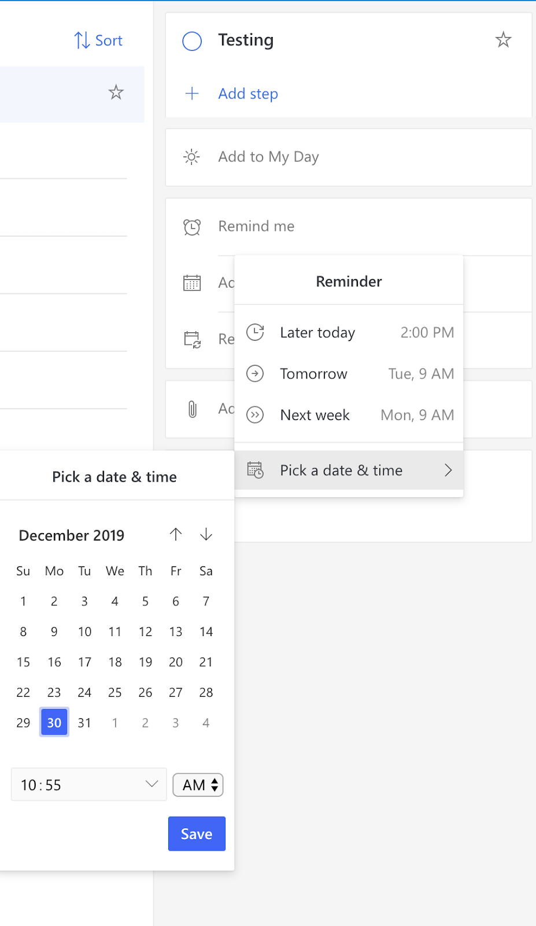Select greyed January 4 in calendar

click(x=206, y=723)
